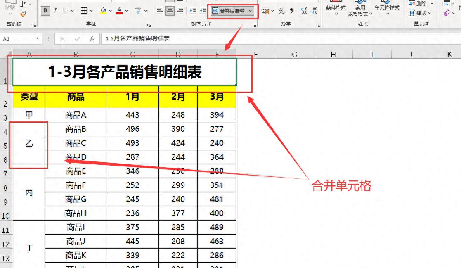Open phonetic guide dropdown arrow
461x268 pixels.
(146, 11)
